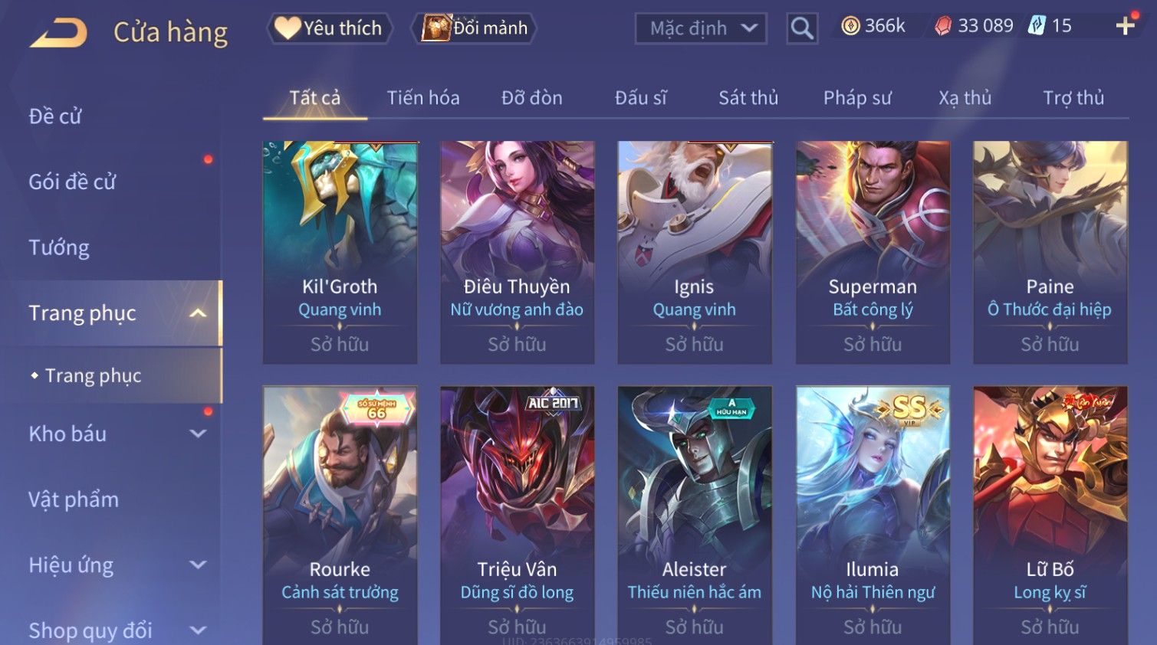
Task: Open Yêu thích favorites with heart icon
Action: [x=330, y=28]
